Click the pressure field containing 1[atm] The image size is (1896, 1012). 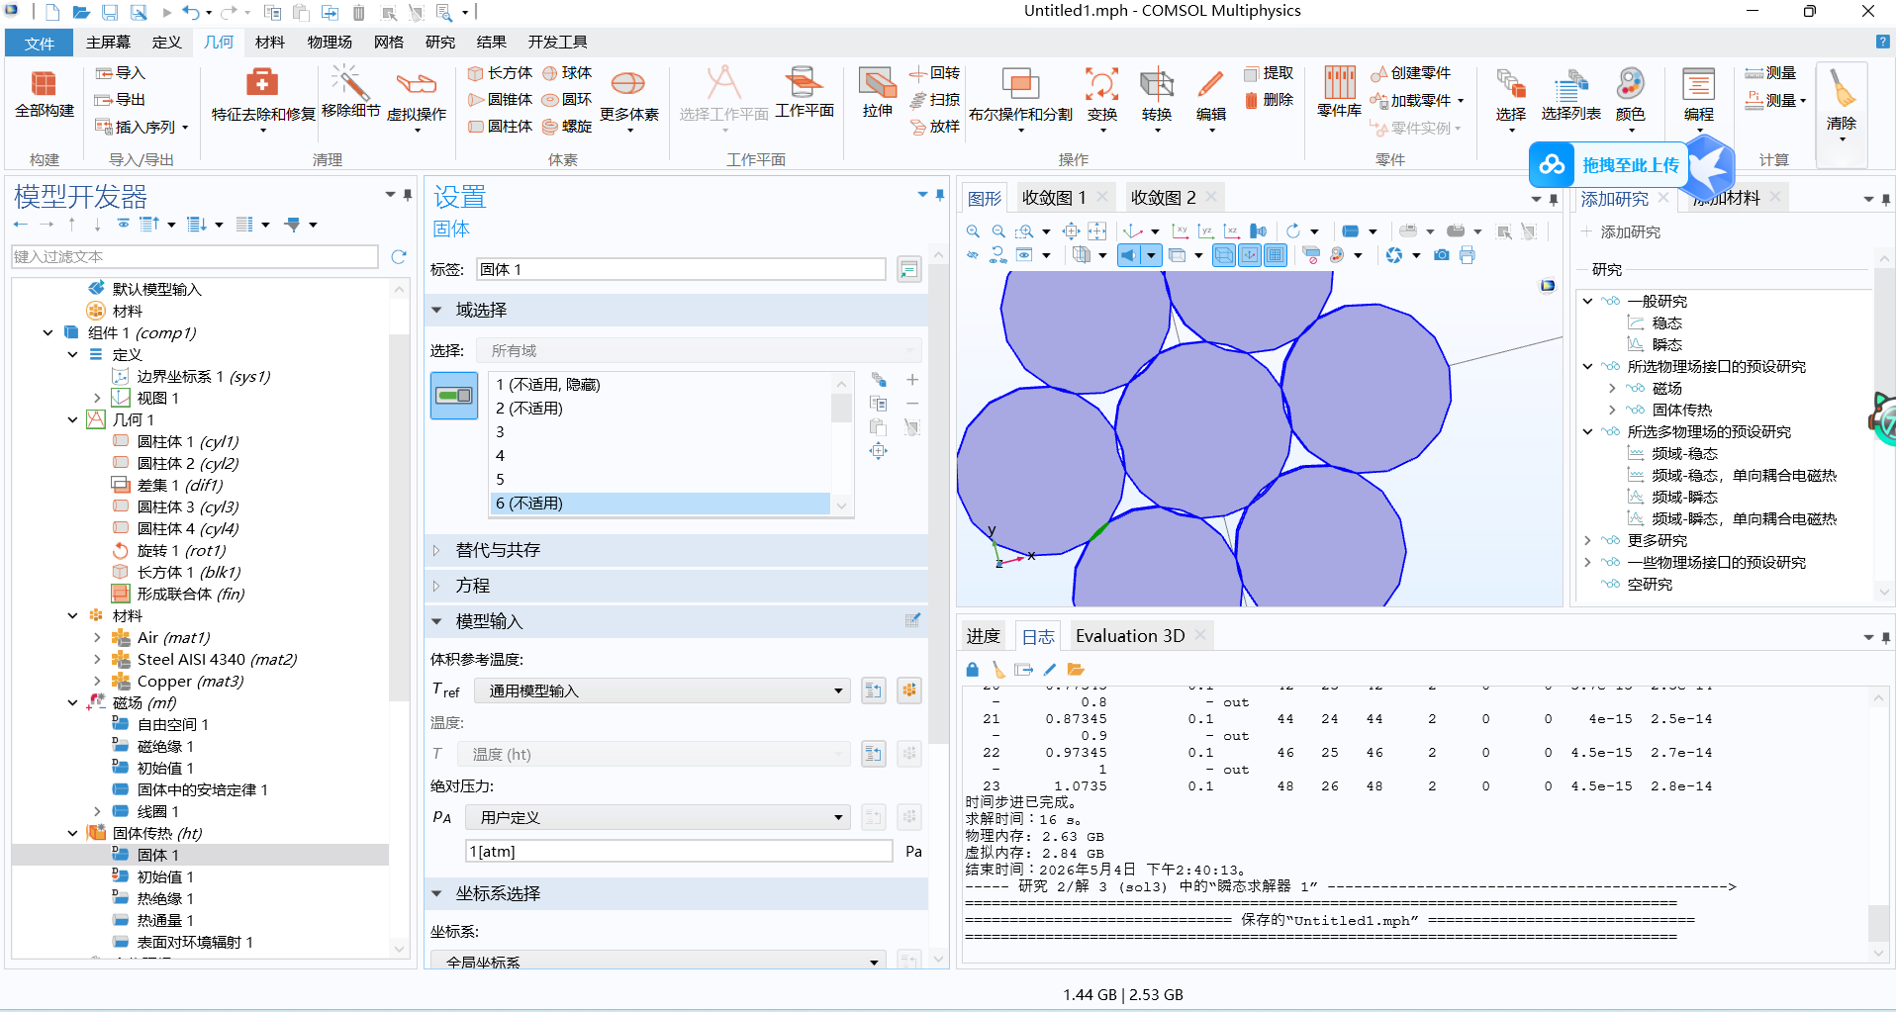click(679, 852)
